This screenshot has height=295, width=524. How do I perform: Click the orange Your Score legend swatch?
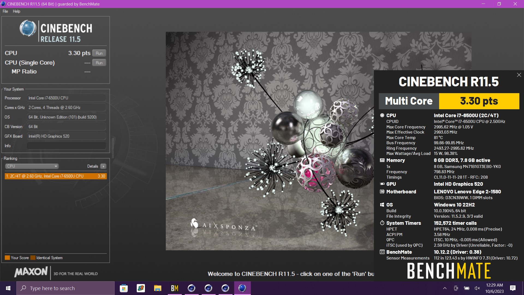7,258
